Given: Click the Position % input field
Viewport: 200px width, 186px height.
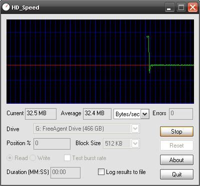Looking at the screenshot, I should pyautogui.click(x=52, y=144).
